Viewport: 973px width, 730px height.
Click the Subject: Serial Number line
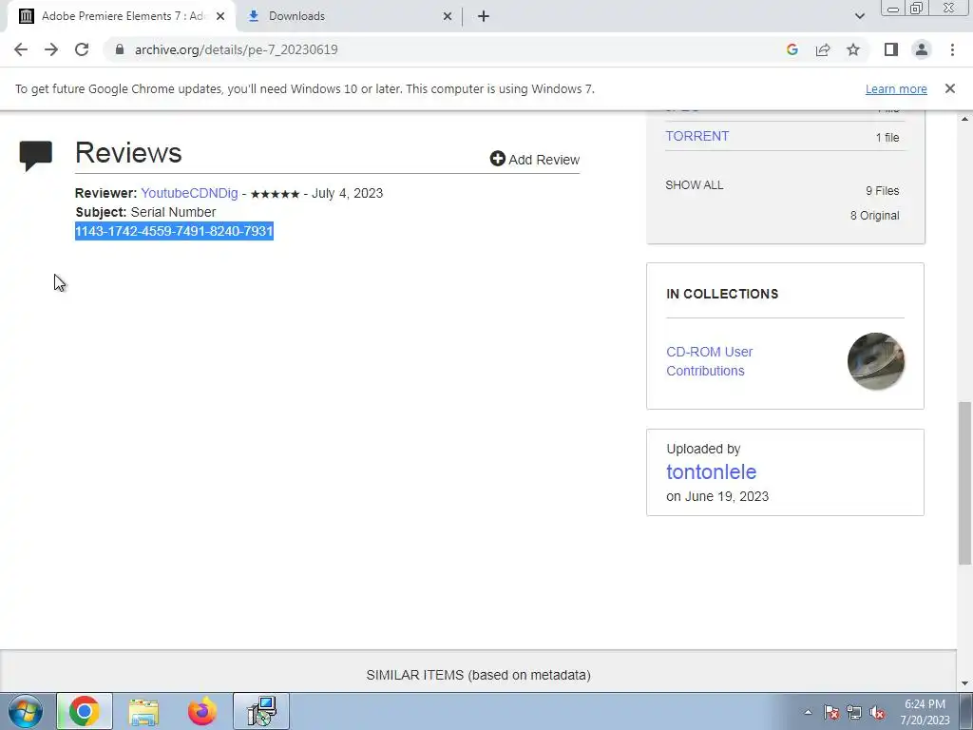[x=145, y=212]
